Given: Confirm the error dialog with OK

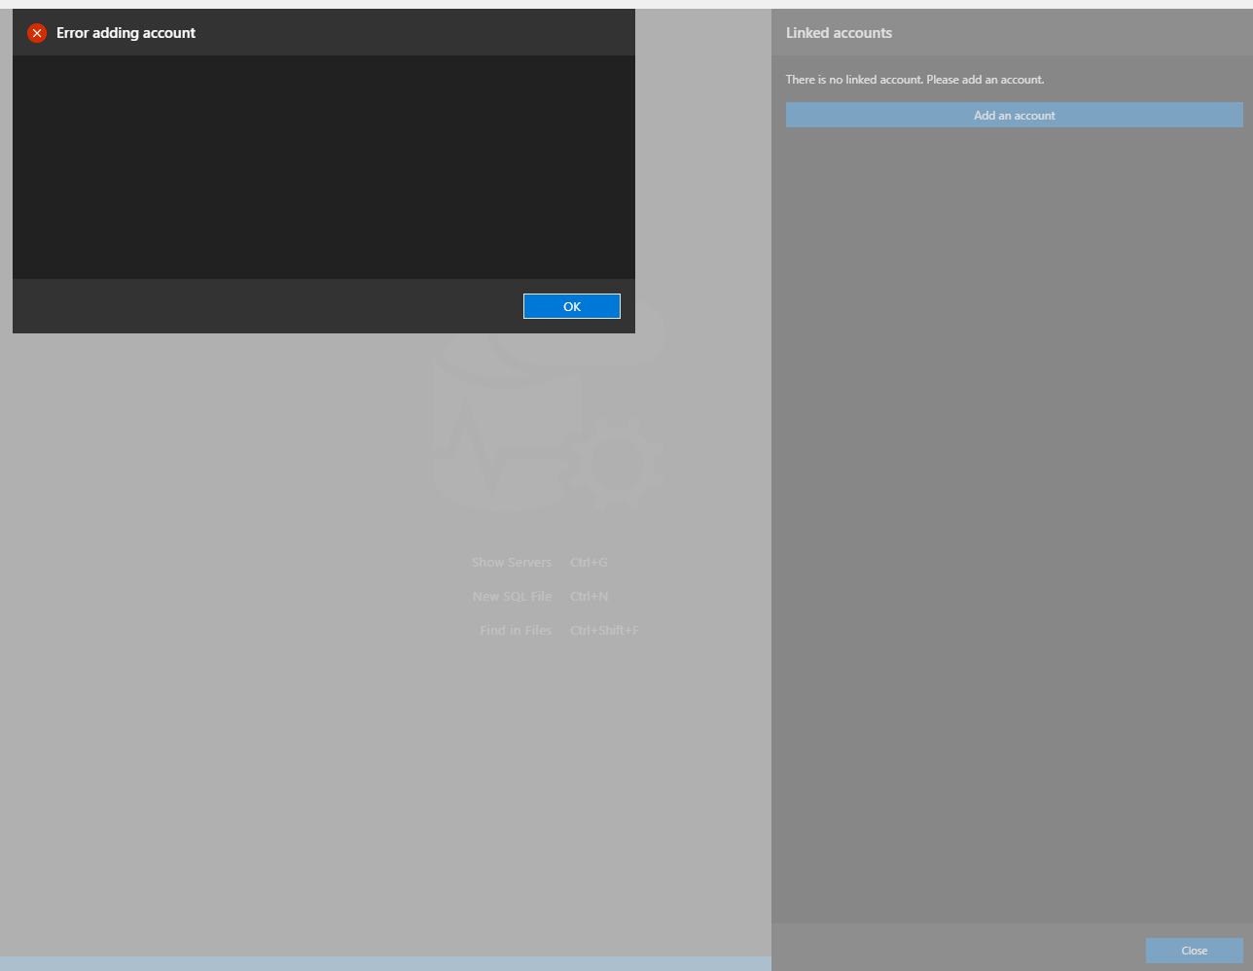Looking at the screenshot, I should [572, 306].
